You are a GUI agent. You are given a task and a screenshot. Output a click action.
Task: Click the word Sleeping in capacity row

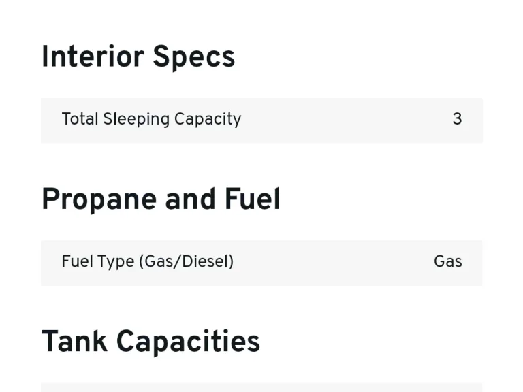pos(136,120)
